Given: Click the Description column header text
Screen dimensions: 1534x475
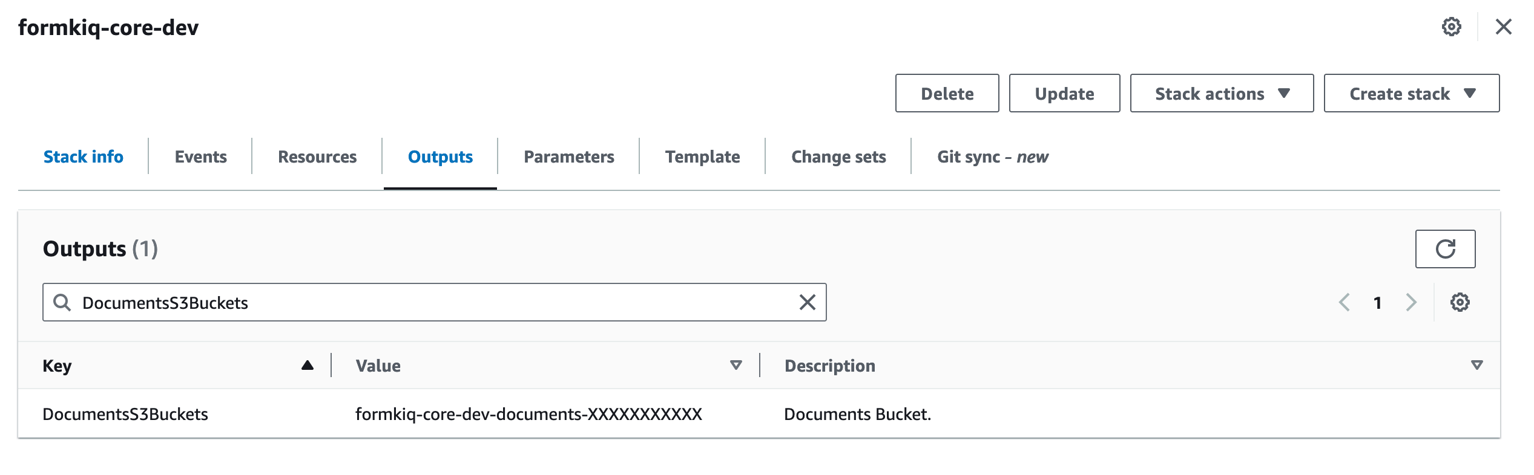Looking at the screenshot, I should tap(830, 366).
